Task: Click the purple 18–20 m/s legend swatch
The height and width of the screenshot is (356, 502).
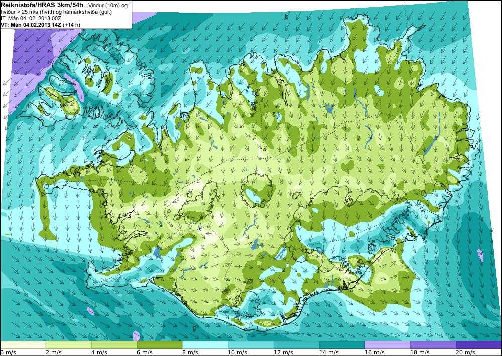Action: coord(433,345)
